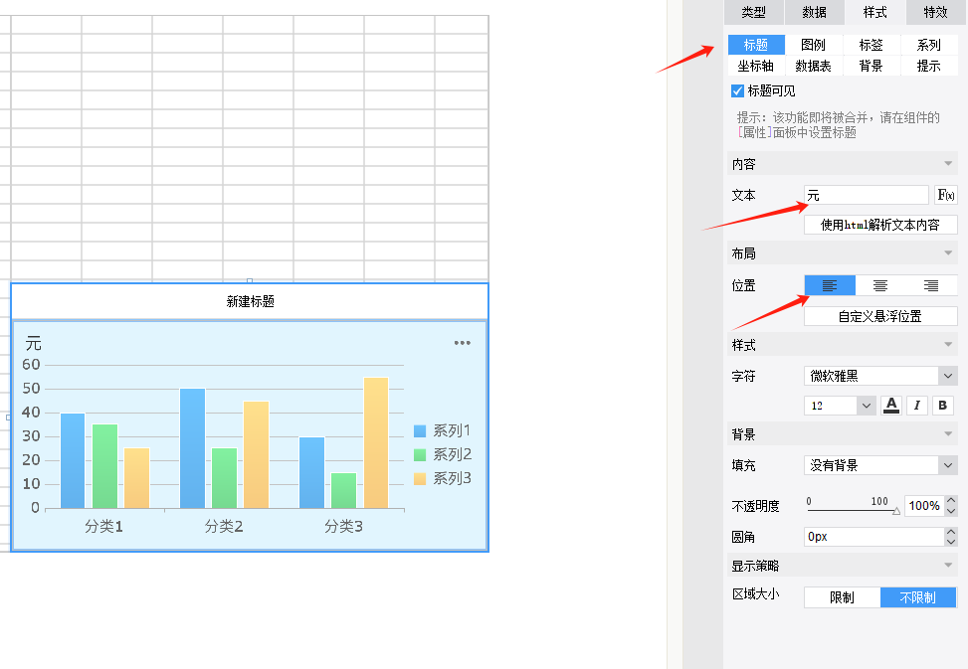Set title position to center align
This screenshot has width=968, height=669.
[880, 285]
